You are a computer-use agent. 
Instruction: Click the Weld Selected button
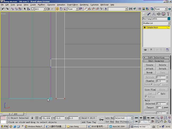(x=150, y=103)
